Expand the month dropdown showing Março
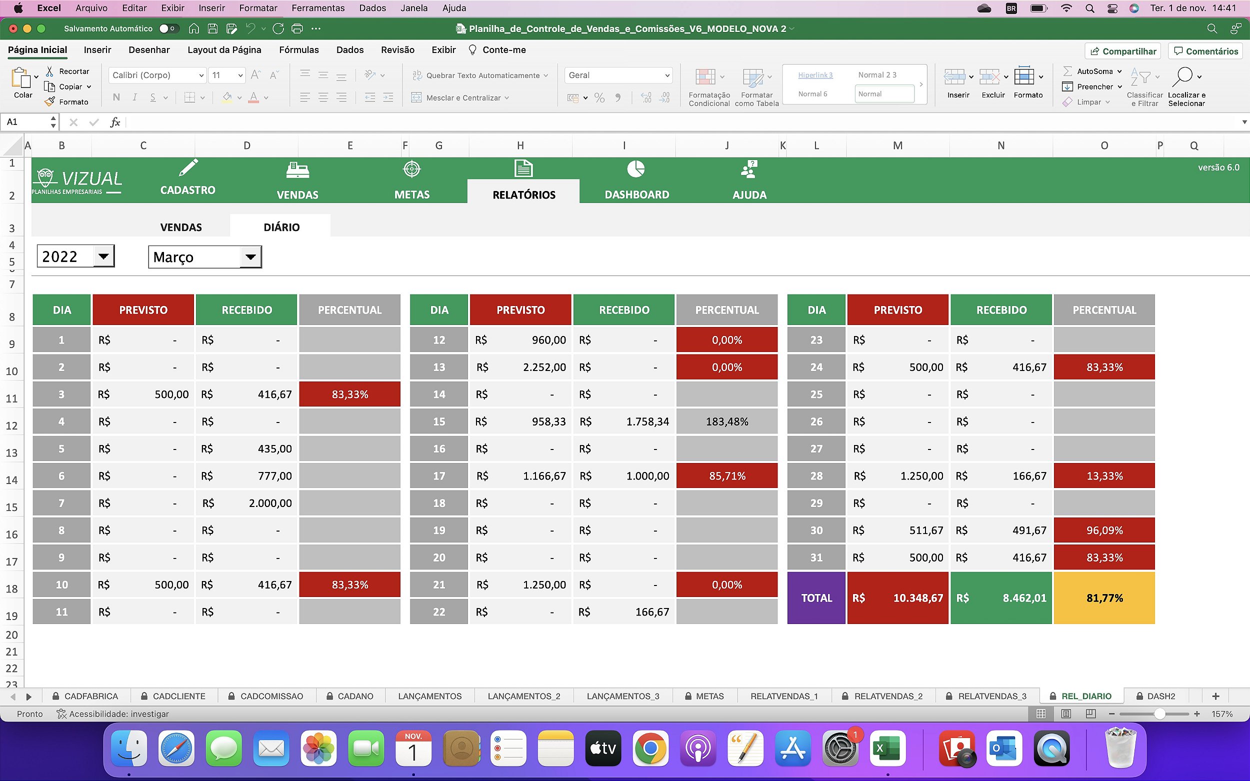 pyautogui.click(x=251, y=256)
